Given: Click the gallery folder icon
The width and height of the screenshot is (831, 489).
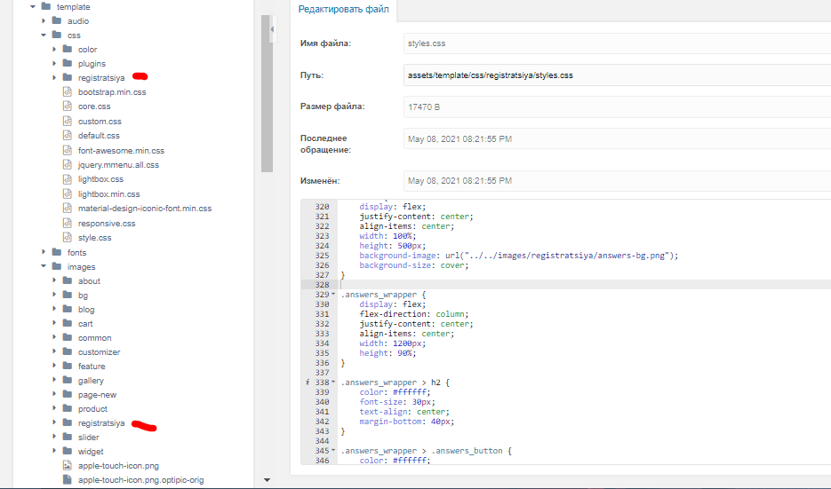Looking at the screenshot, I should tap(68, 381).
